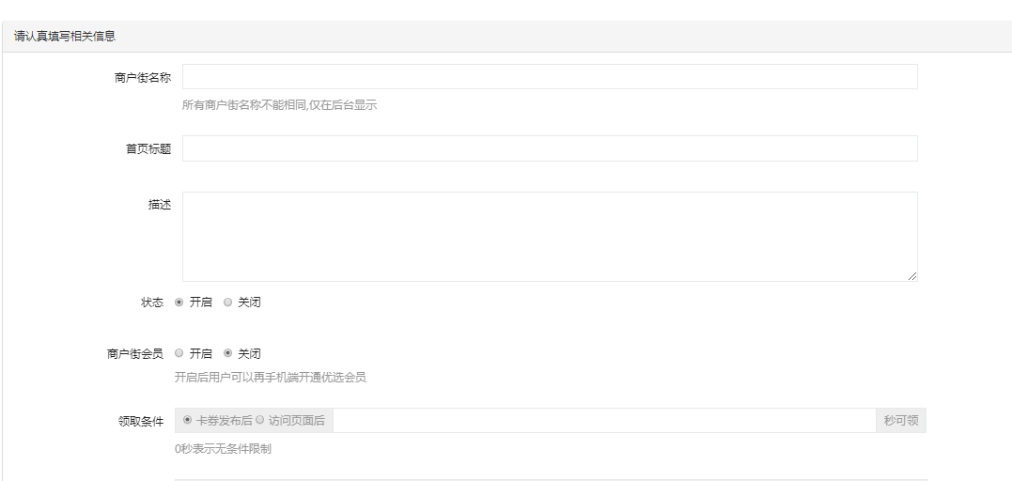This screenshot has height=481, width=1012.
Task: Select 关闭 radio for 商户街会员
Action: pos(227,353)
